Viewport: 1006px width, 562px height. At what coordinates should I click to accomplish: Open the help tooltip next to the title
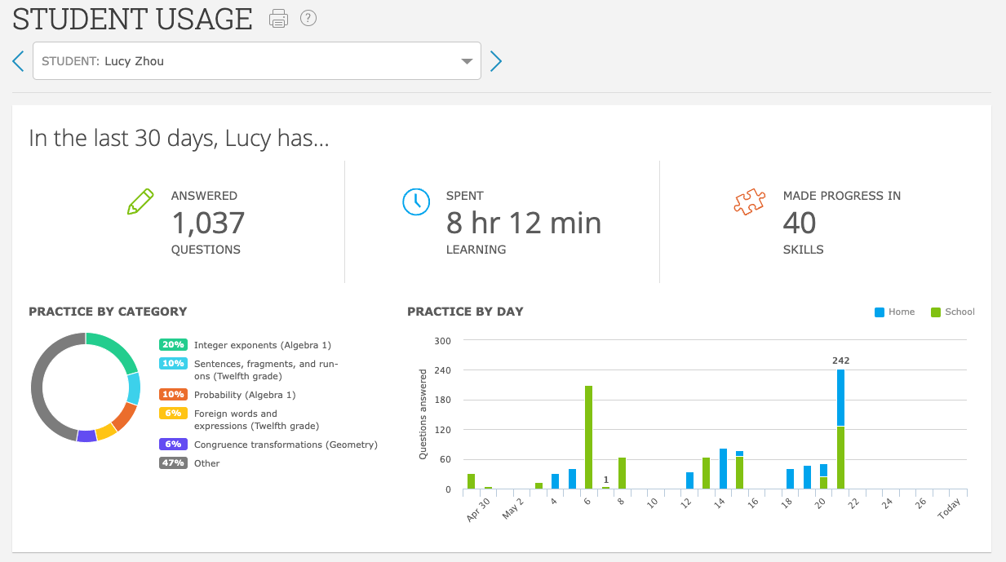(x=308, y=18)
